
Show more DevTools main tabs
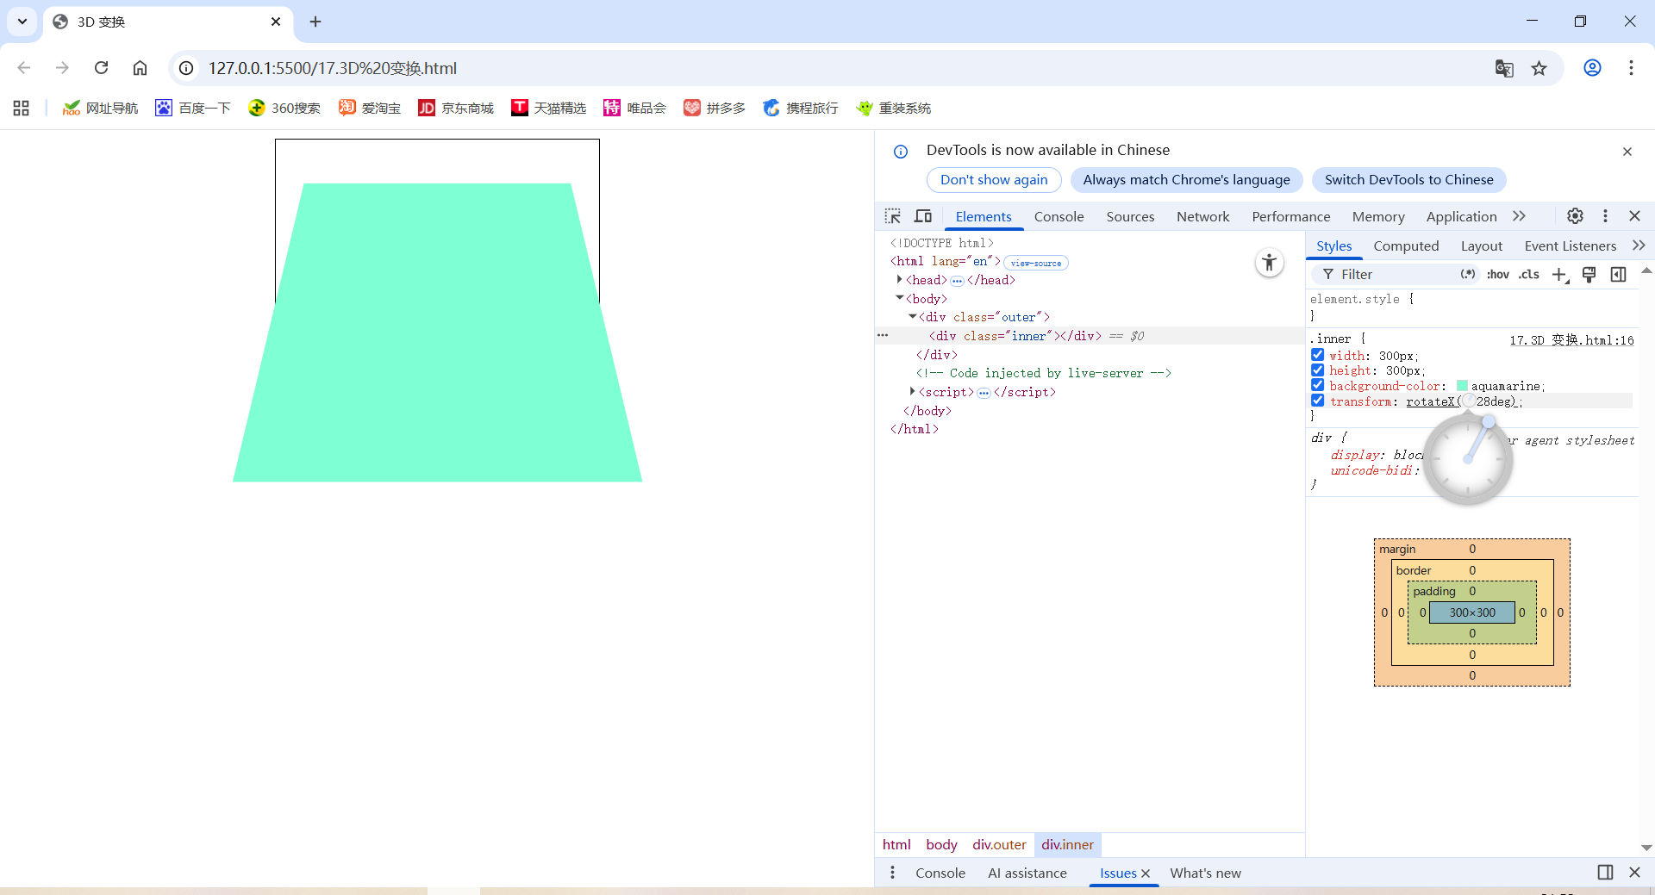1519,216
